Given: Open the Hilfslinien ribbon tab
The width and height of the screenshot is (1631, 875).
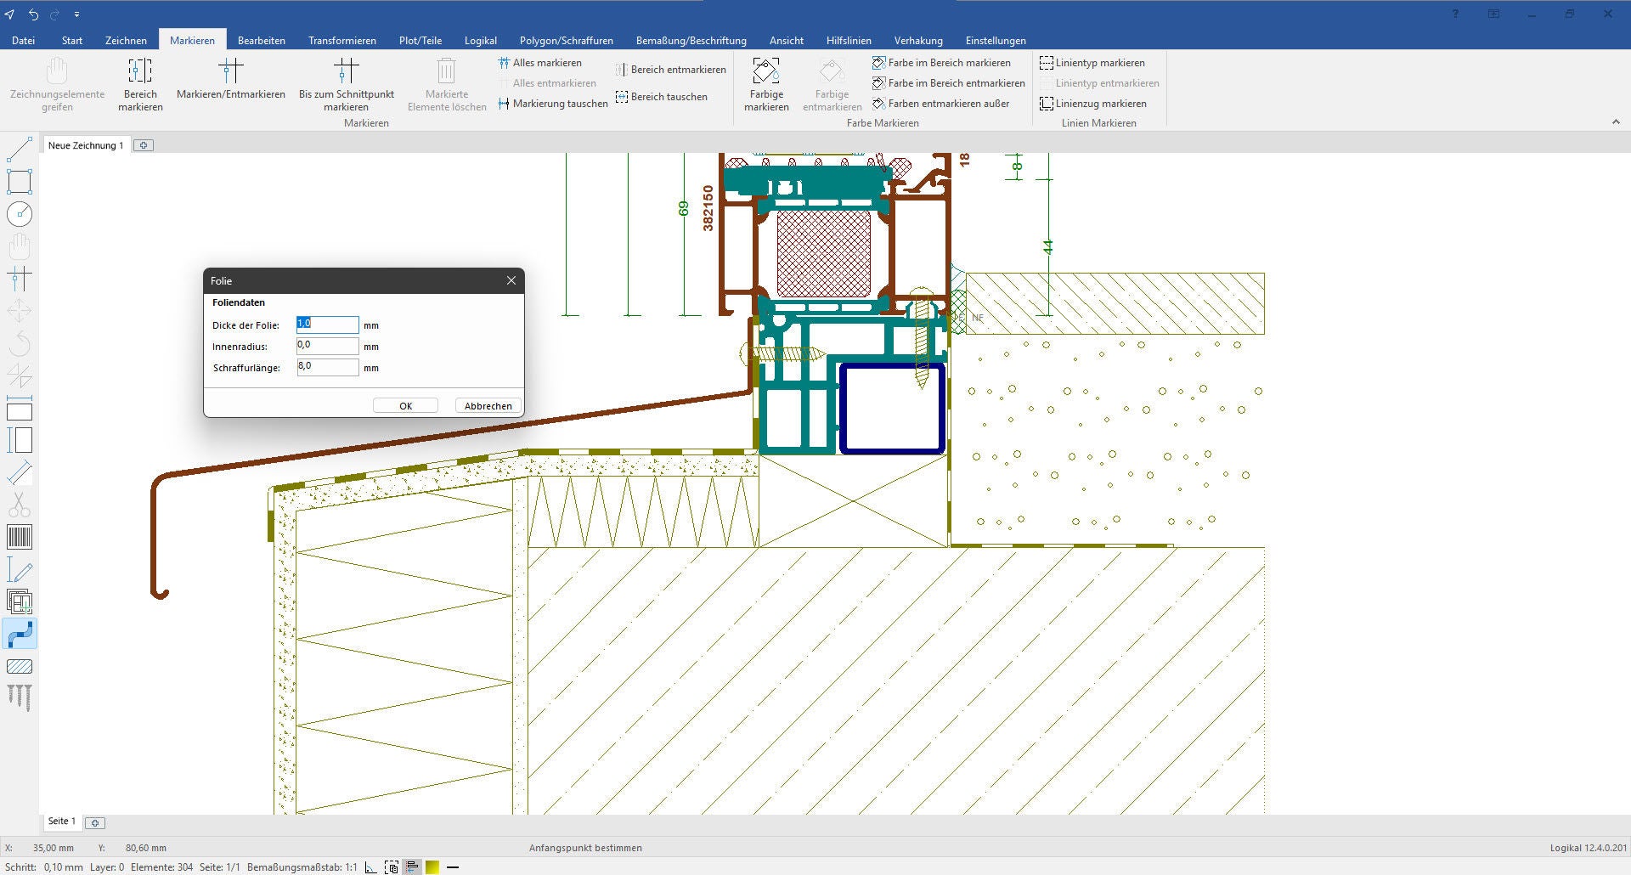Looking at the screenshot, I should 849,40.
